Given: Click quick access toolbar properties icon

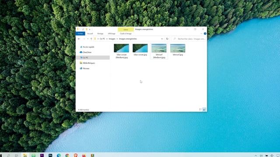Looking at the screenshot, I should tap(83, 29).
